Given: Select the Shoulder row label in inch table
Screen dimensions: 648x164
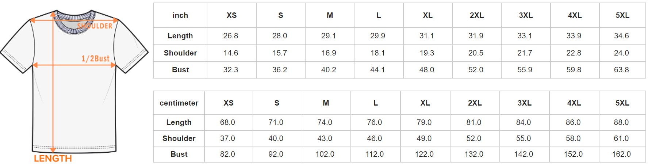Looking at the screenshot, I should (x=180, y=53).
